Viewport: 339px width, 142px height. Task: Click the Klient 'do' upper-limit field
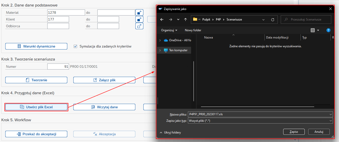tap(108, 19)
